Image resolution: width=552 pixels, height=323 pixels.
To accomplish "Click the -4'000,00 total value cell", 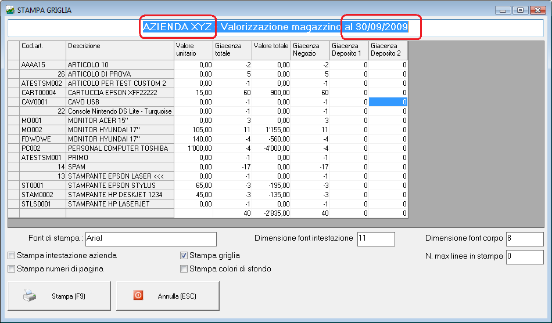I will (271, 148).
